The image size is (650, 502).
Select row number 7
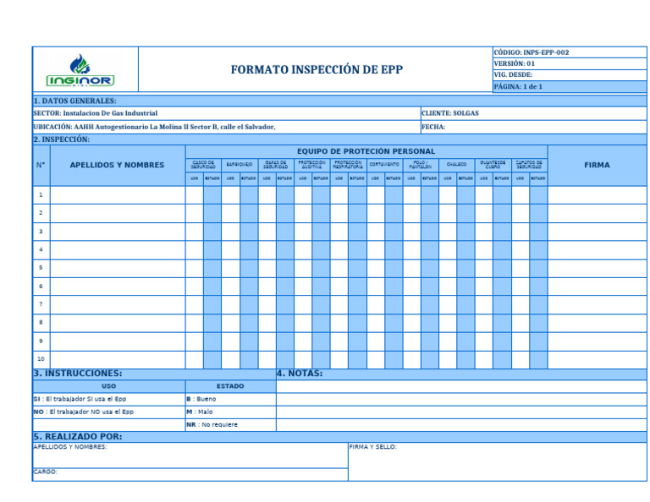(x=41, y=304)
